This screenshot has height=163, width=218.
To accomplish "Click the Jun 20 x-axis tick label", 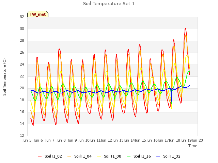I will click(x=197, y=140).
